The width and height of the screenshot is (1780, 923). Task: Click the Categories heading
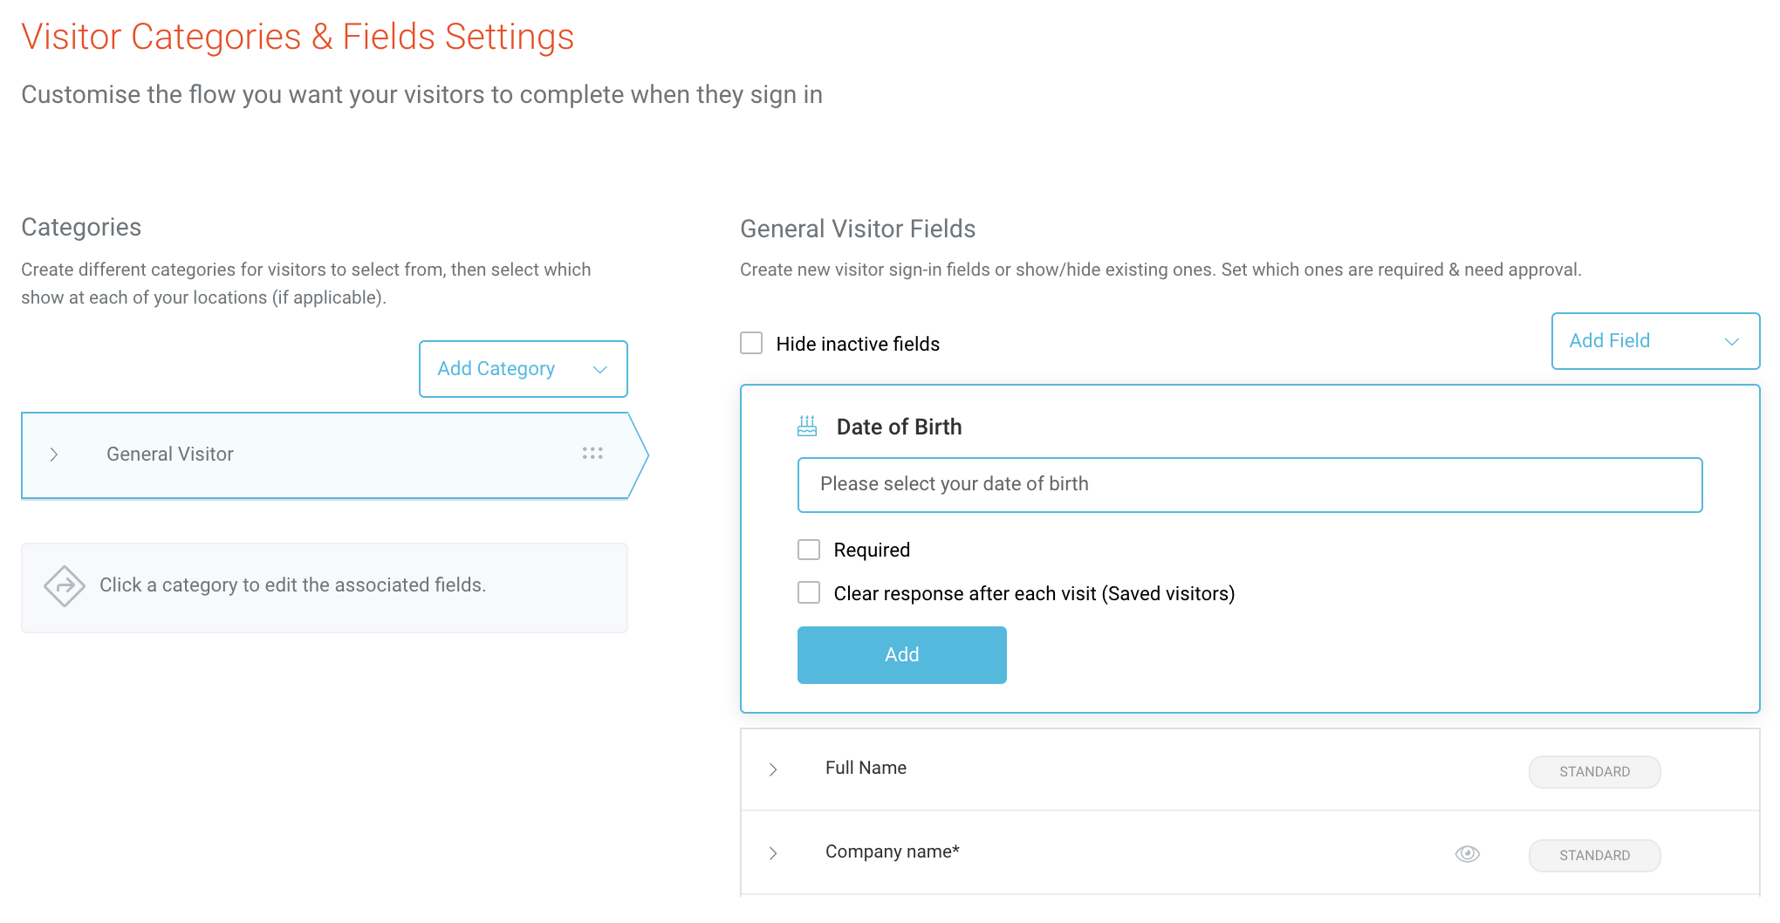pyautogui.click(x=81, y=227)
